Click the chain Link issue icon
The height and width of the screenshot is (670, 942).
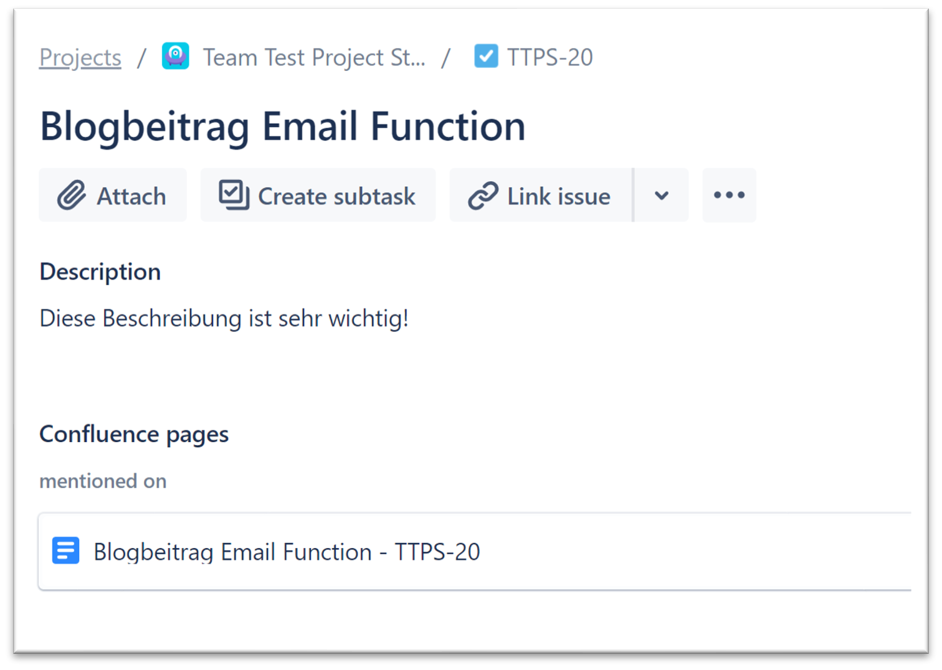point(483,195)
